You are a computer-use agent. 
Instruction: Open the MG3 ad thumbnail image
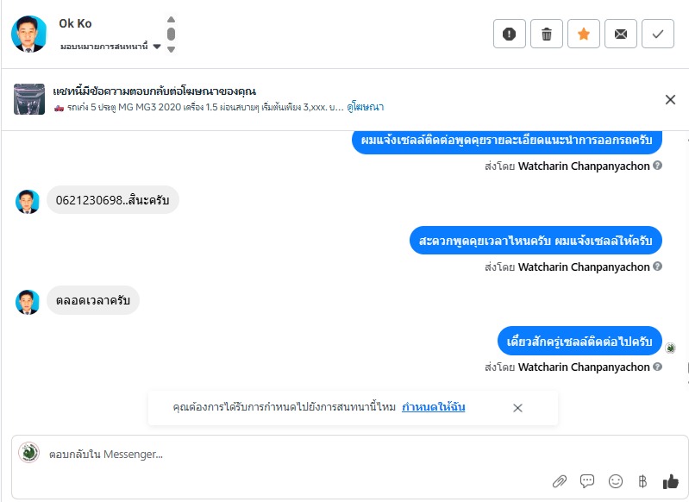29,99
